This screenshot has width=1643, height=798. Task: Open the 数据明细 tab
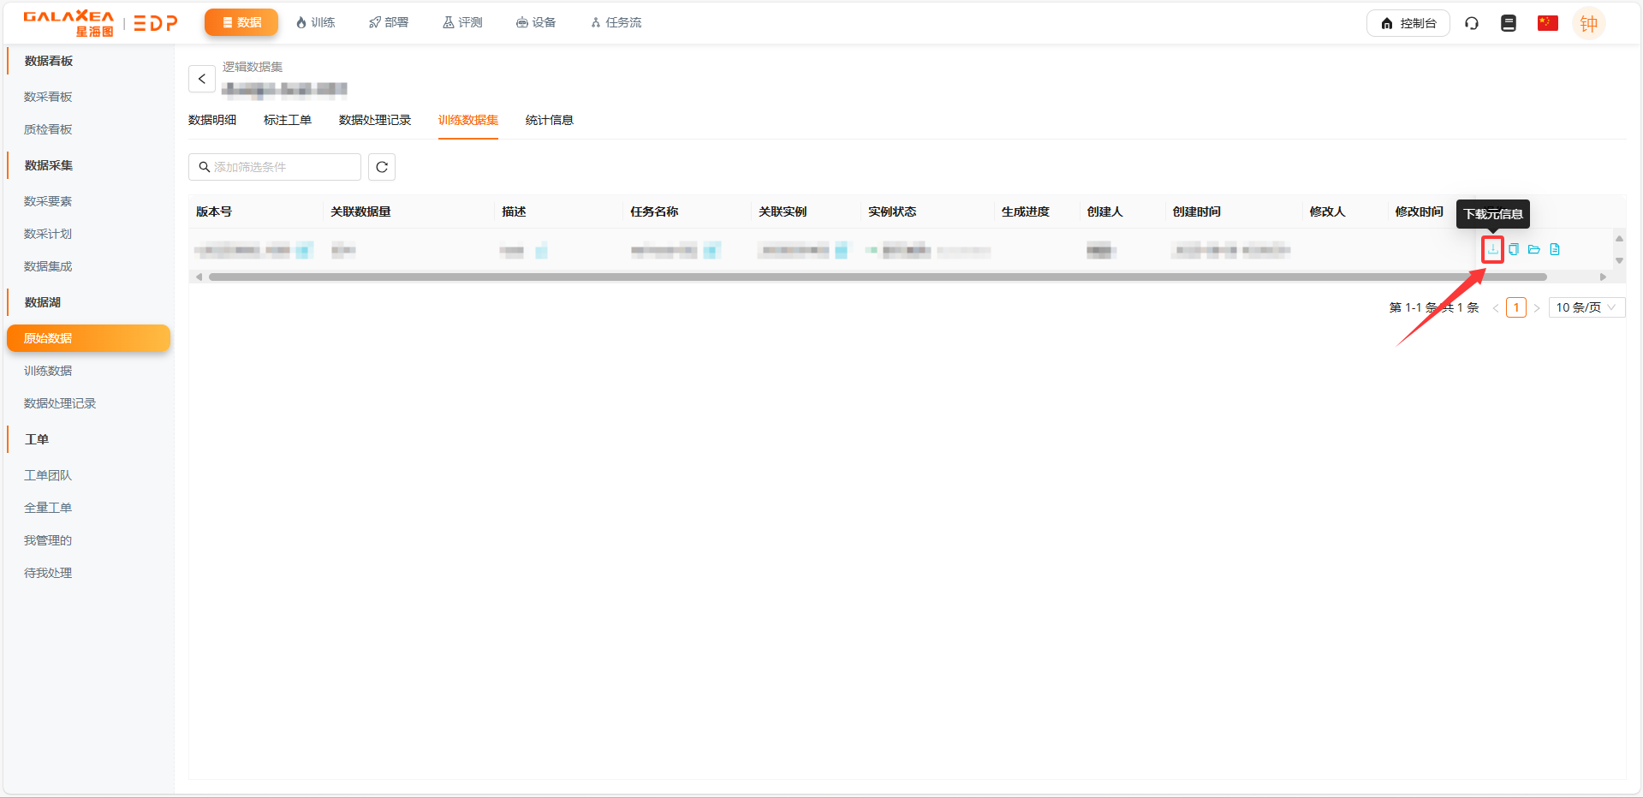tap(212, 120)
